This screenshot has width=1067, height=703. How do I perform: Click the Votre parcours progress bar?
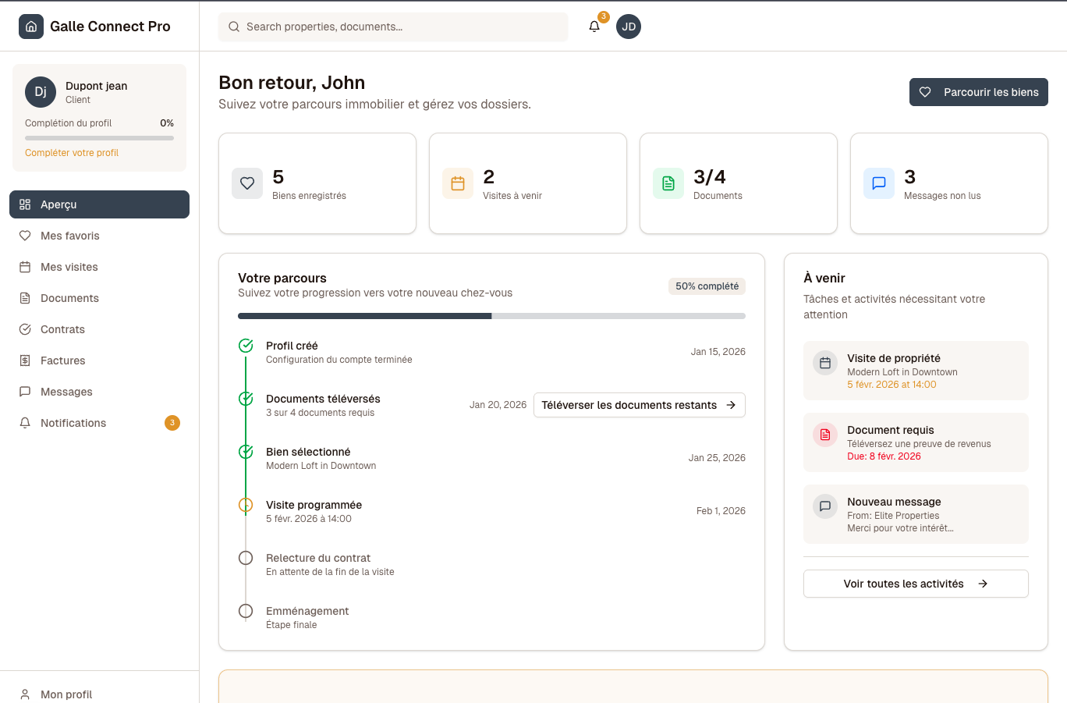[x=491, y=316]
